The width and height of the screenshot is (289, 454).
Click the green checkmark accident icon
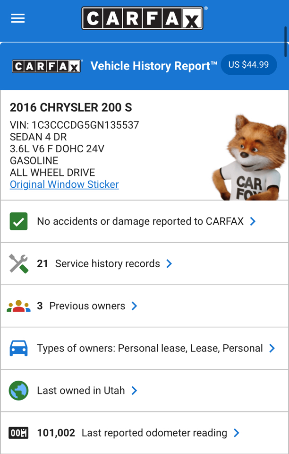pos(18,221)
